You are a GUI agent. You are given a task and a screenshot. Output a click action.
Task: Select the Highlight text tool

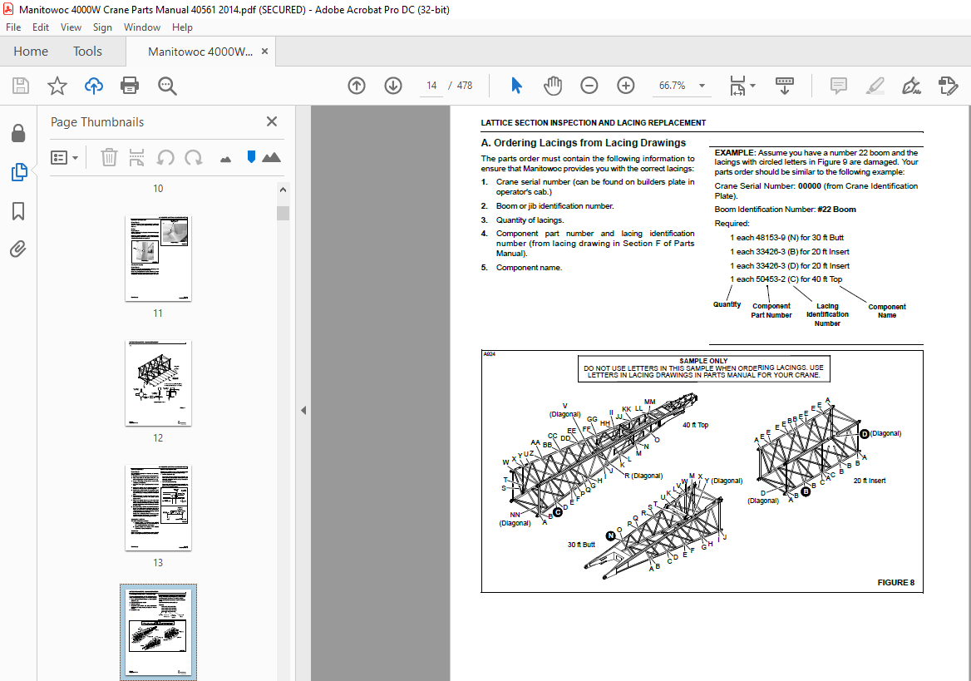[x=875, y=86]
